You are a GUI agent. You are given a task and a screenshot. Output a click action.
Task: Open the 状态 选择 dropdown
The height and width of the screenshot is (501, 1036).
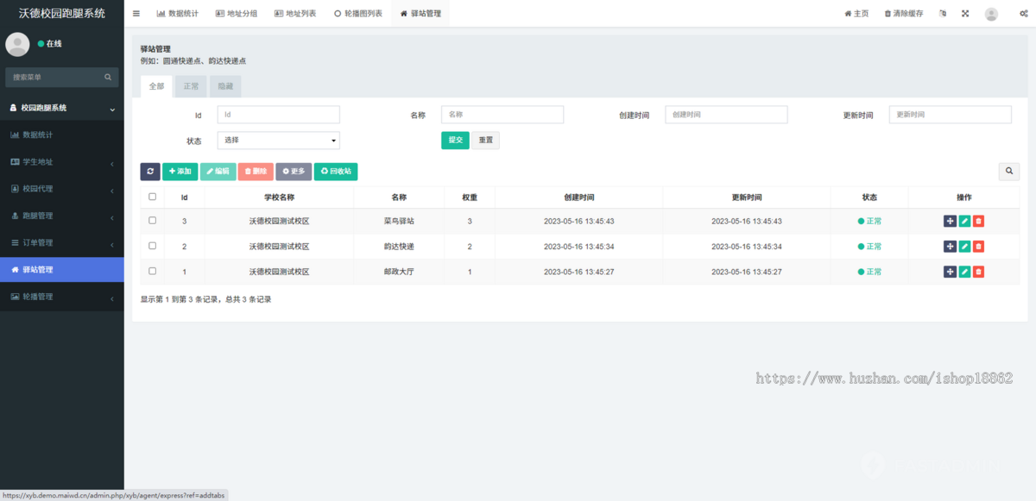[278, 141]
